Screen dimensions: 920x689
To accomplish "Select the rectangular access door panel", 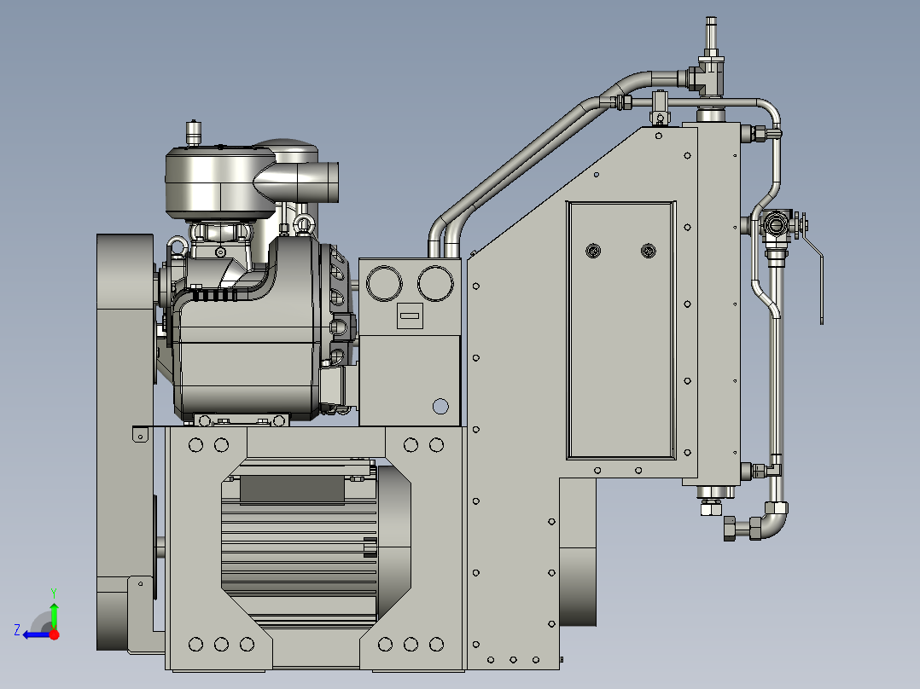I will coord(621,330).
